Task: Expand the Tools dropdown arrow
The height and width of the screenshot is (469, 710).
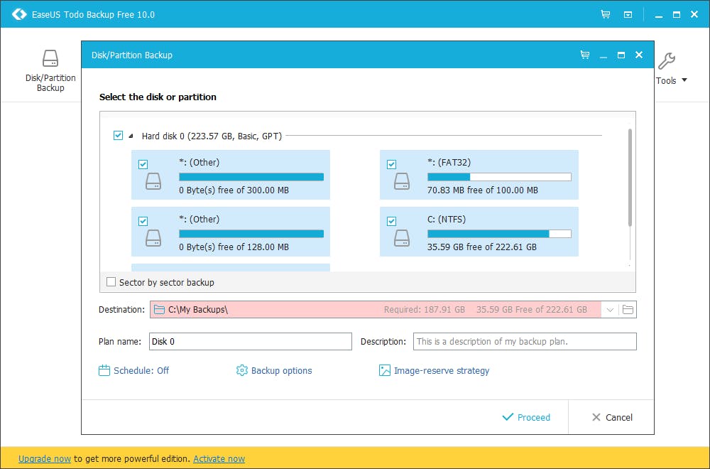Action: point(684,80)
